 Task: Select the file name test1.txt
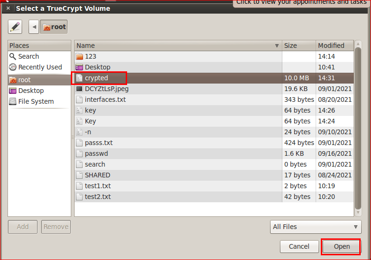pos(98,186)
